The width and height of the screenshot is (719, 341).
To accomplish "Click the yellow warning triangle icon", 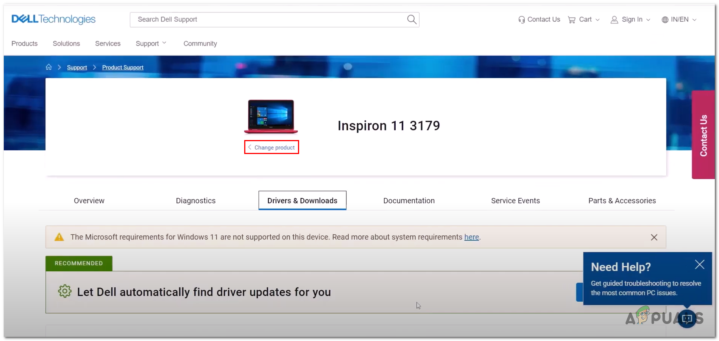I will click(x=59, y=237).
